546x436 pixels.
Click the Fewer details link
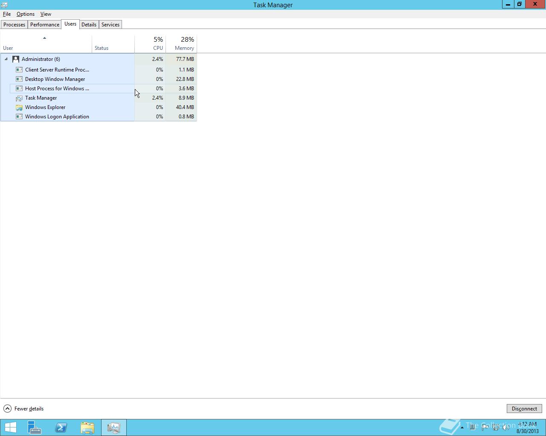29,409
